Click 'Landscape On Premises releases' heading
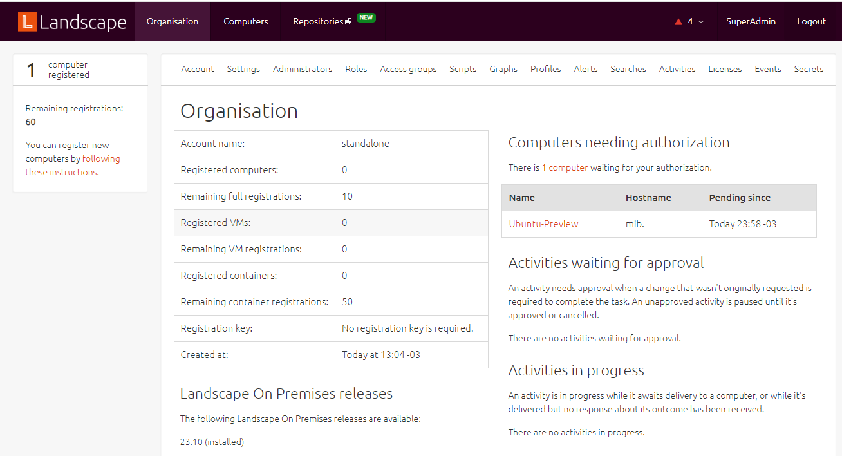Viewport: 842px width, 456px height. tap(286, 394)
